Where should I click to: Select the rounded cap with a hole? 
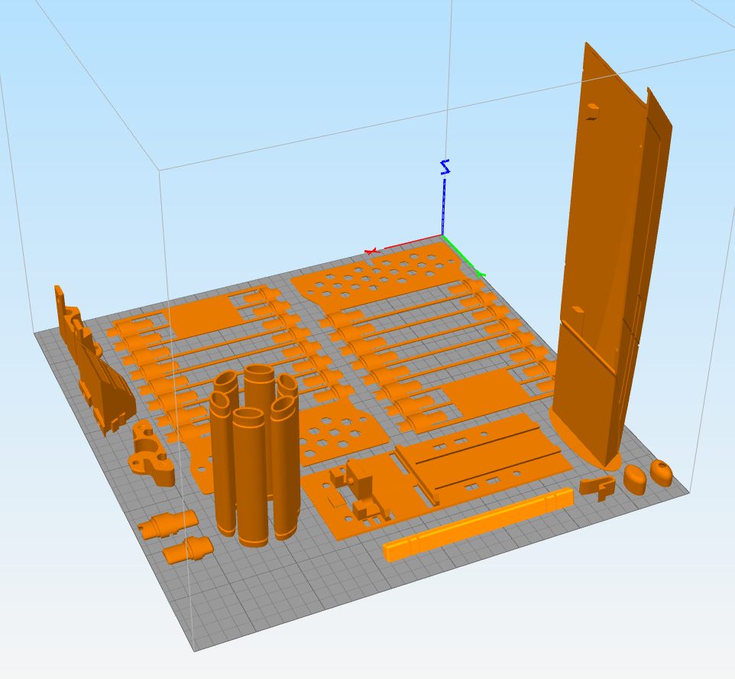(662, 473)
